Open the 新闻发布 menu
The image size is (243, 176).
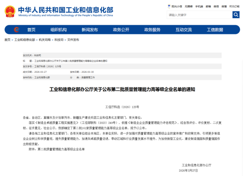point(90,30)
